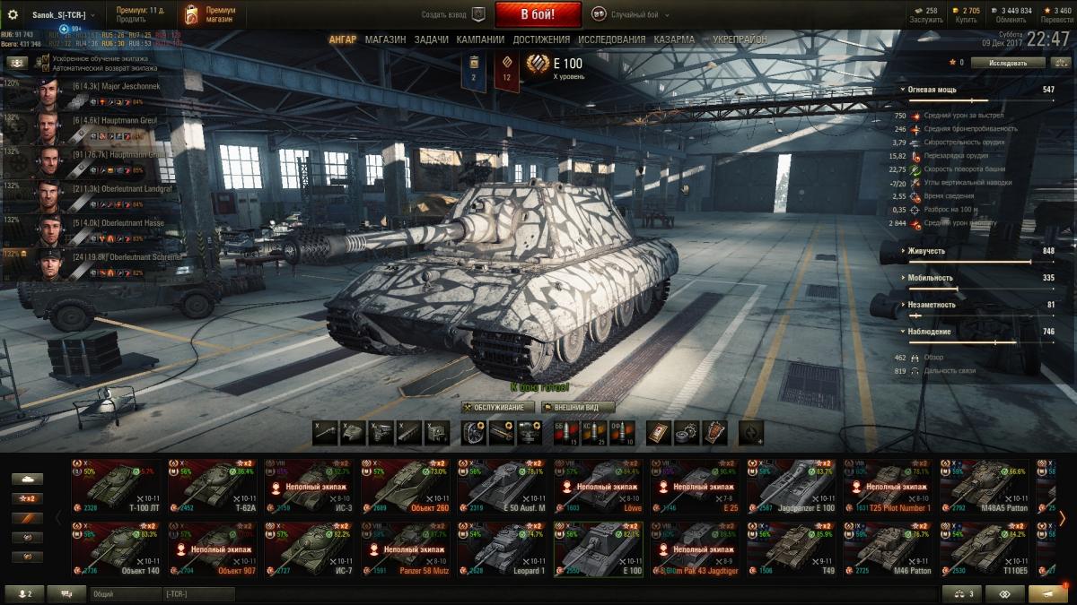
Task: Toggle Автоматический возврат экипажа checkbox
Action: click(x=46, y=68)
